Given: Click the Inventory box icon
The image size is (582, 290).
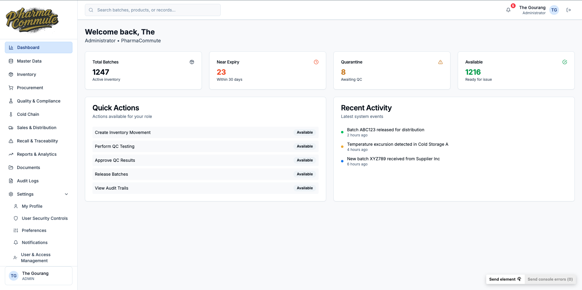Looking at the screenshot, I should [11, 74].
